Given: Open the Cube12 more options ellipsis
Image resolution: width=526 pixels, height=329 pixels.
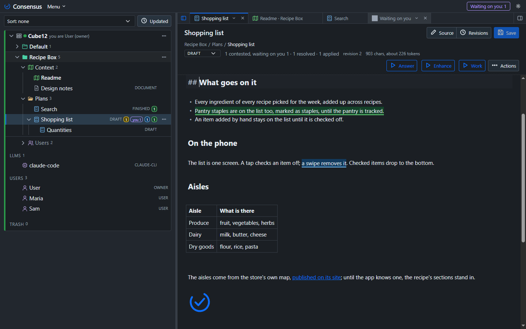Looking at the screenshot, I should click(x=164, y=36).
